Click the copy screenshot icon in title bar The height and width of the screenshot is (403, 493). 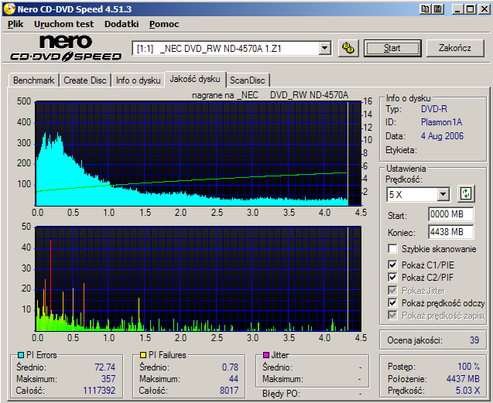426,9
